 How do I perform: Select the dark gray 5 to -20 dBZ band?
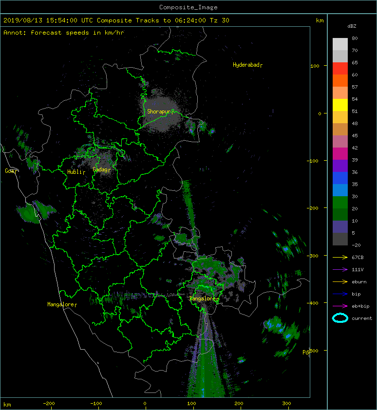[340, 239]
